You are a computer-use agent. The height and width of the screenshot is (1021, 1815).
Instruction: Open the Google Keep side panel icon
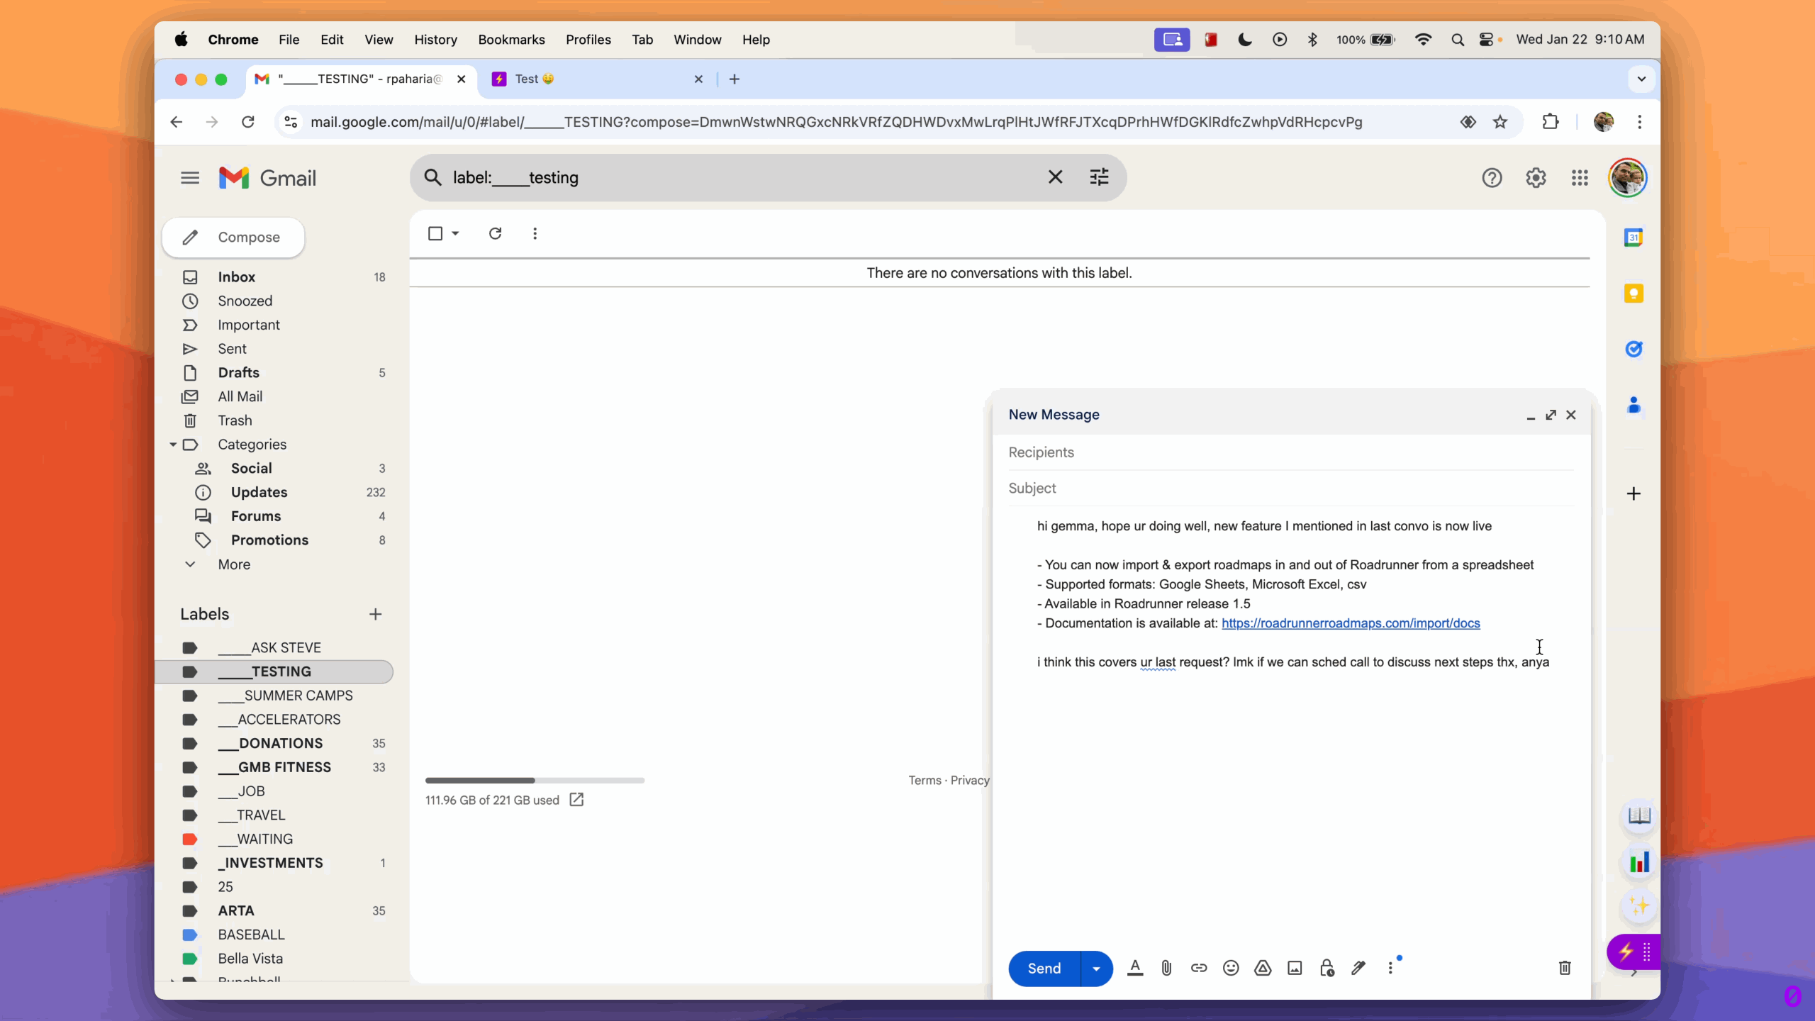tap(1633, 293)
